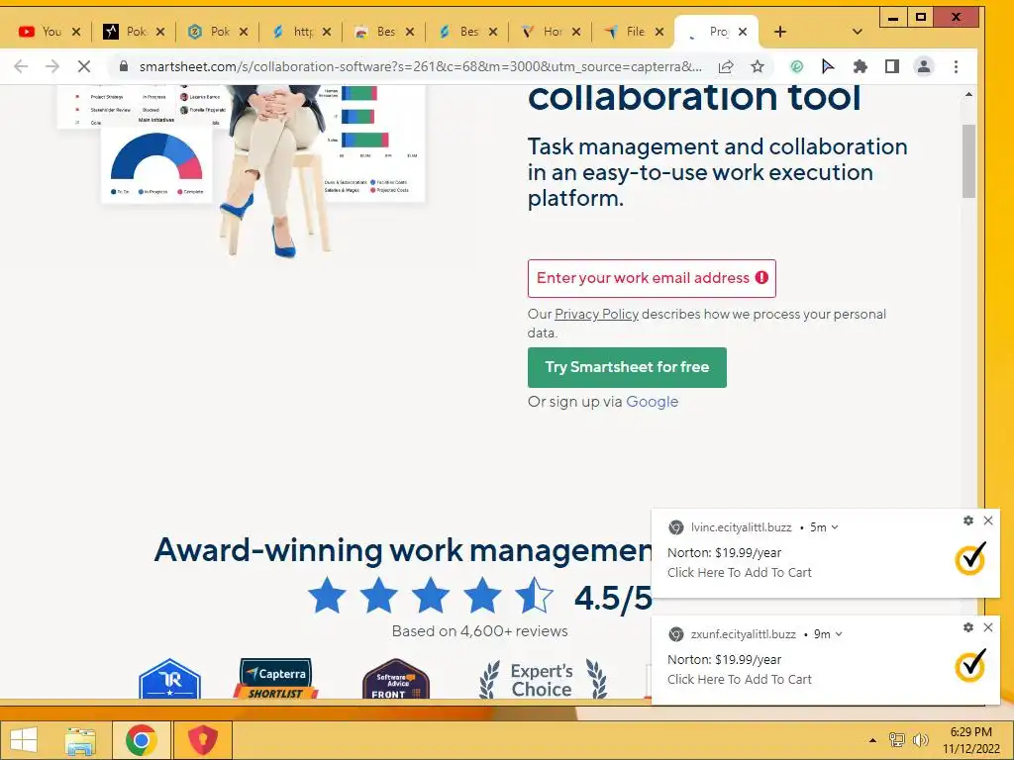This screenshot has height=760, width=1014.
Task: Stop loading the page
Action: tap(84, 66)
